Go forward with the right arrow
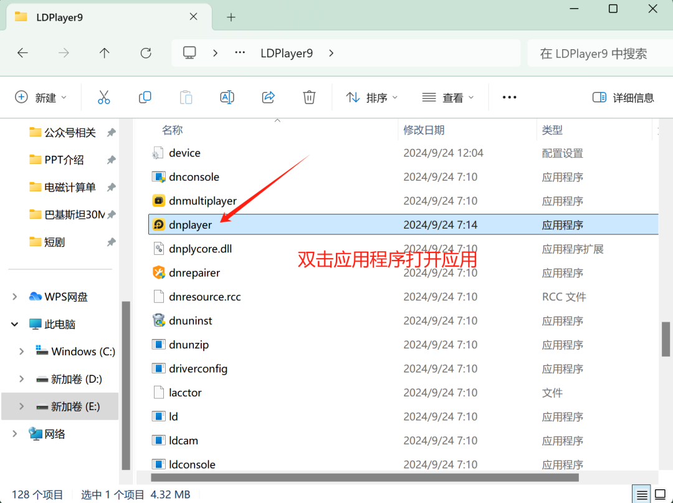The height and width of the screenshot is (503, 673). tap(64, 53)
